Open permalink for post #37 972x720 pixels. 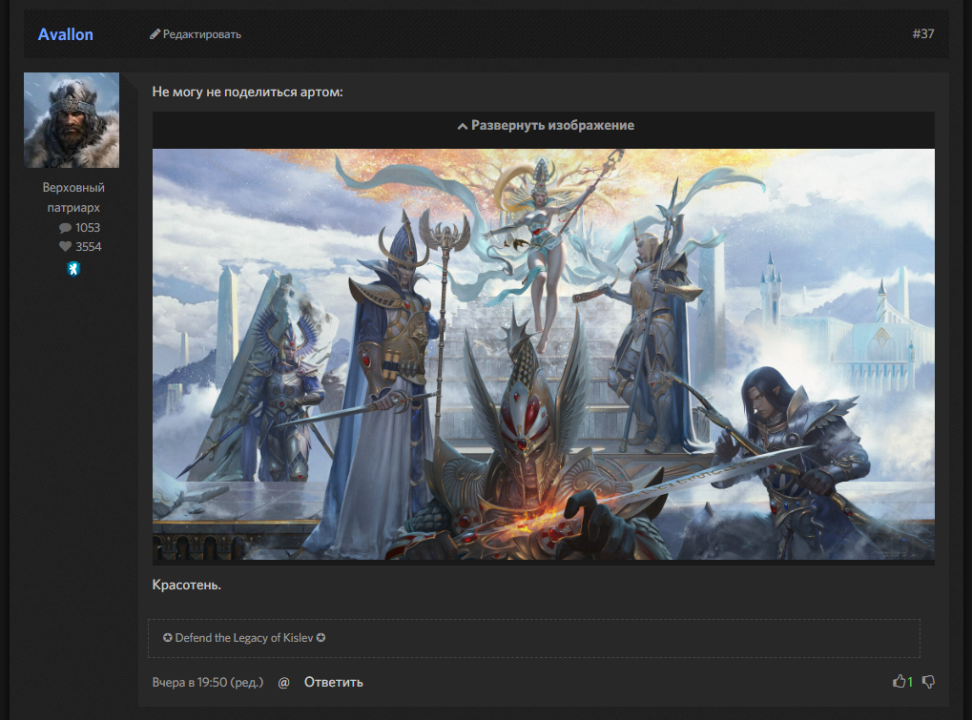tap(923, 33)
